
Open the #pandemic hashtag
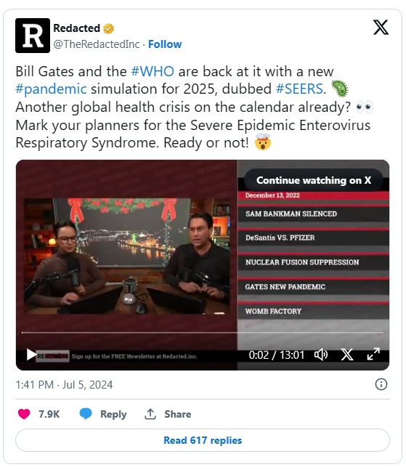click(x=52, y=89)
